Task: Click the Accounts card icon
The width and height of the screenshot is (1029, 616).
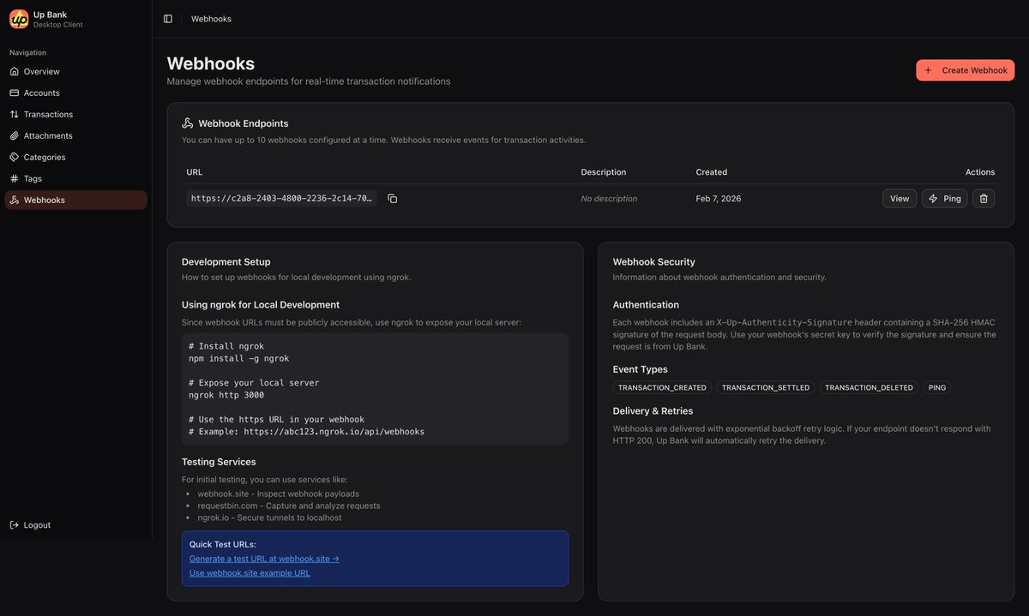Action: (x=14, y=93)
